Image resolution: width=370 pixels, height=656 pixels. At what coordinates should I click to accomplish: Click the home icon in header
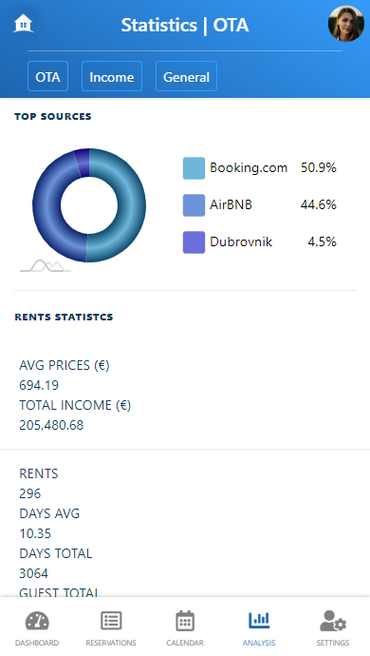pyautogui.click(x=24, y=24)
